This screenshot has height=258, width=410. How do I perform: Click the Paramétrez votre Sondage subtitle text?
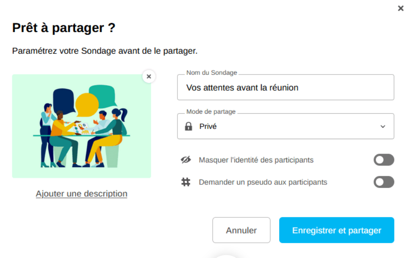click(x=105, y=51)
